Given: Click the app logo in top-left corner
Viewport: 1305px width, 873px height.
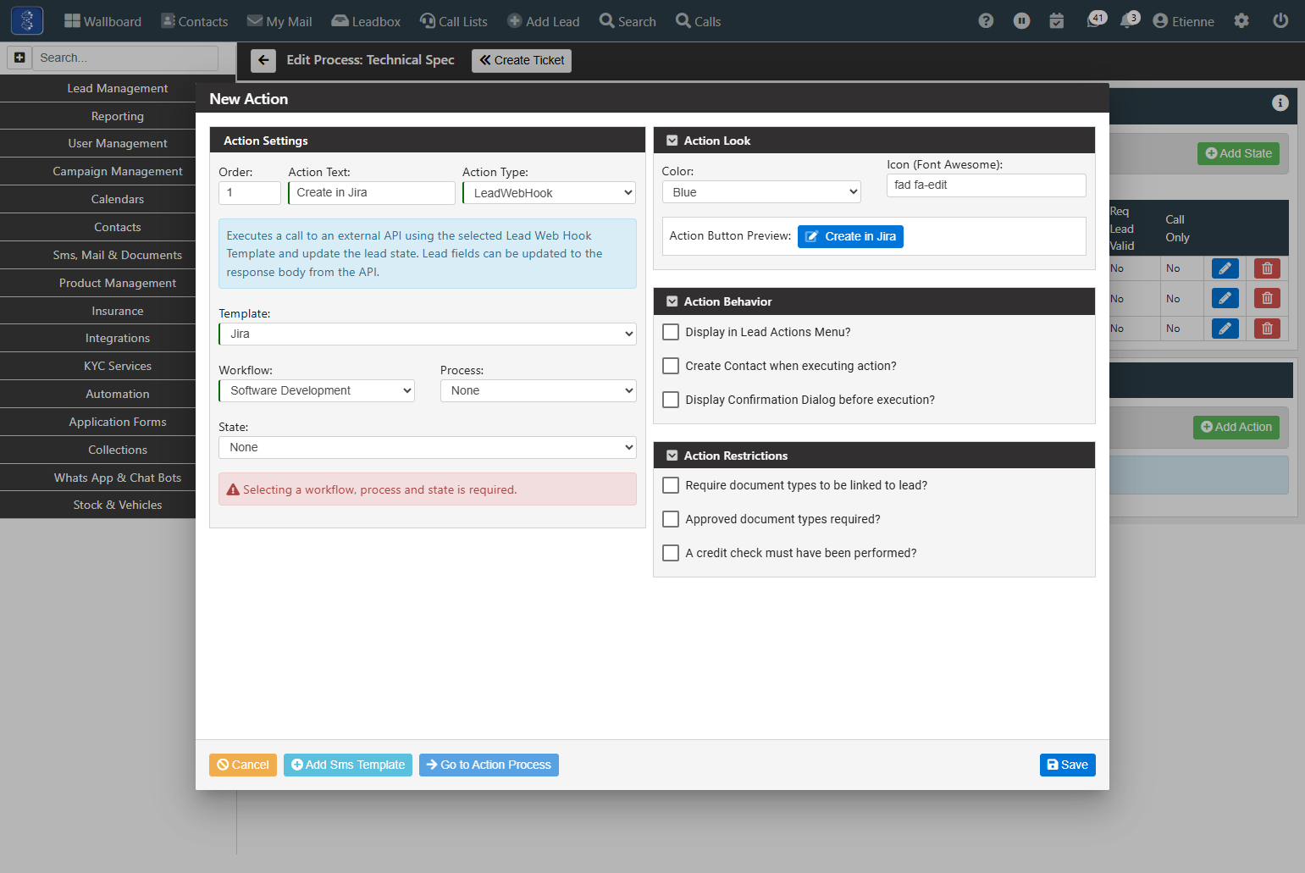Looking at the screenshot, I should tap(27, 20).
